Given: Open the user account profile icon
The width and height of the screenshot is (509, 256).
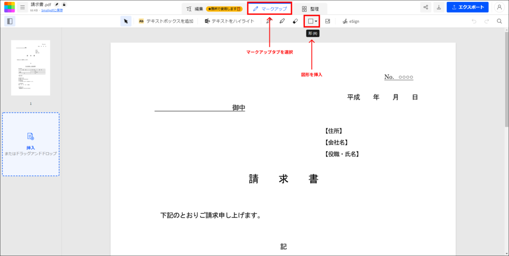Looking at the screenshot, I should click(x=499, y=7).
